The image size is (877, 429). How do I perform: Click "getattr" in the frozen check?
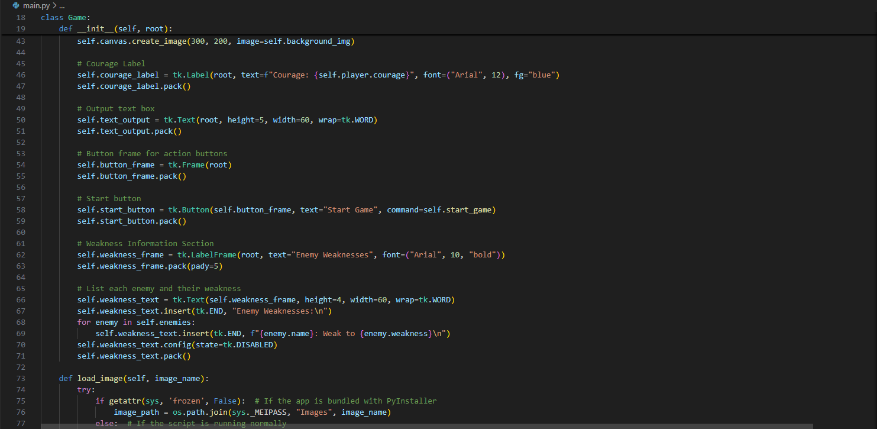point(124,401)
